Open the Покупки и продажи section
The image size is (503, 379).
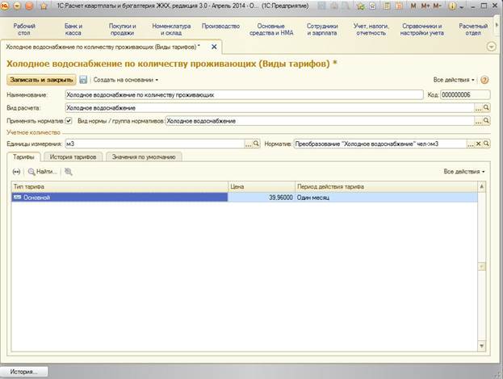coord(122,30)
